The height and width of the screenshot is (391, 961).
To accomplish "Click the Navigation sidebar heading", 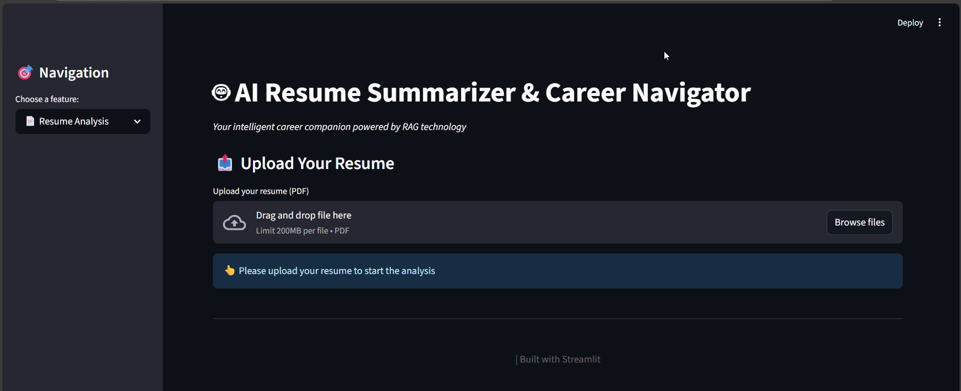I will [74, 73].
